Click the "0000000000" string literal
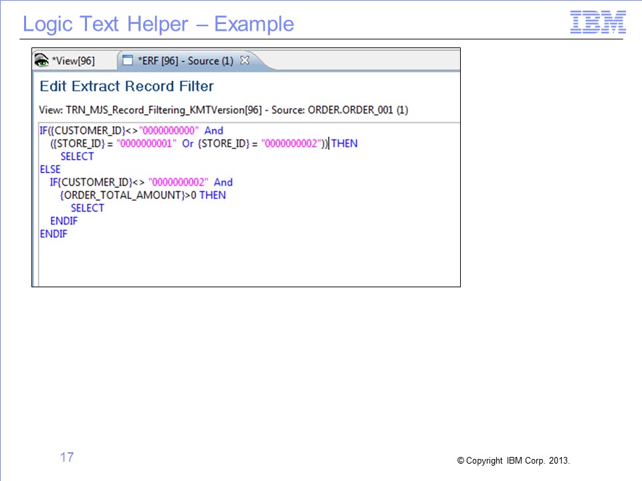Viewport: 642px width, 481px height. pyautogui.click(x=169, y=130)
